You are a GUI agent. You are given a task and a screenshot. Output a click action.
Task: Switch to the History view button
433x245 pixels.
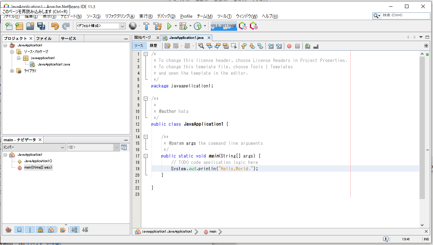pyautogui.click(x=153, y=46)
